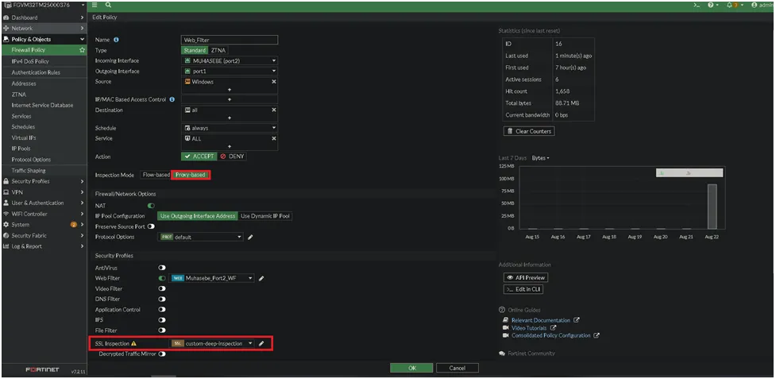
Task: Add another Source entry with plus
Action: coord(229,90)
